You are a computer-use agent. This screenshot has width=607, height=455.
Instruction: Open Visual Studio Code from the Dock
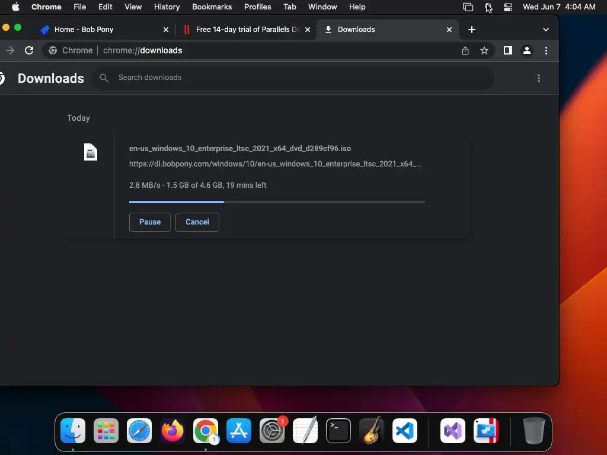tap(404, 430)
